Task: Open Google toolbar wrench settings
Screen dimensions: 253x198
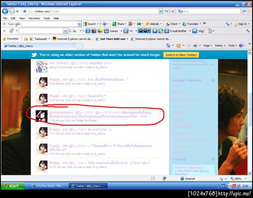Action: pos(228,24)
